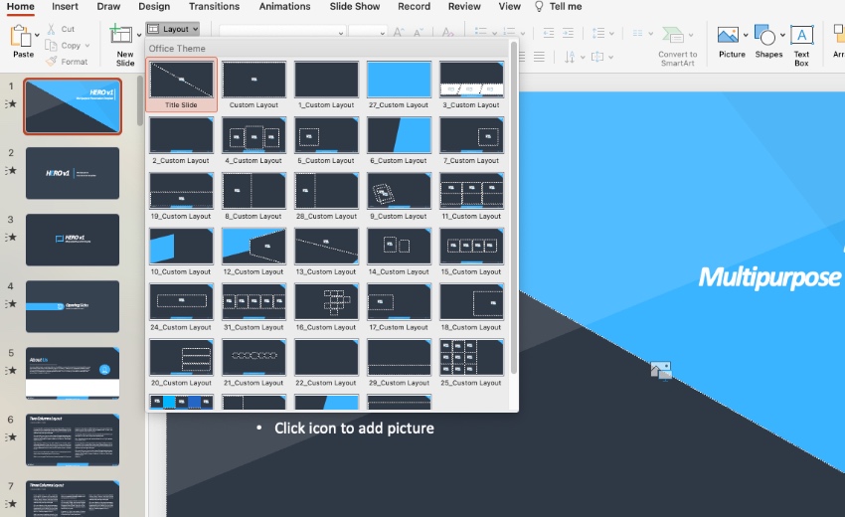
Task: Open the New Slide dropdown arrow
Action: (x=139, y=35)
